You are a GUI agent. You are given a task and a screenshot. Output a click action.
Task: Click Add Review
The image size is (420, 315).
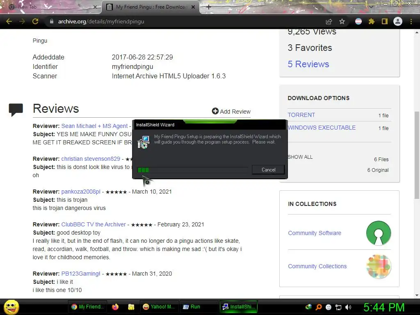[x=231, y=112]
